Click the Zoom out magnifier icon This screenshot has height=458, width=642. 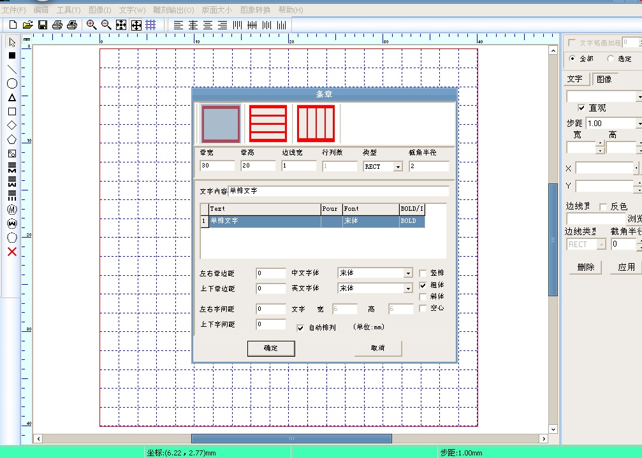click(106, 25)
